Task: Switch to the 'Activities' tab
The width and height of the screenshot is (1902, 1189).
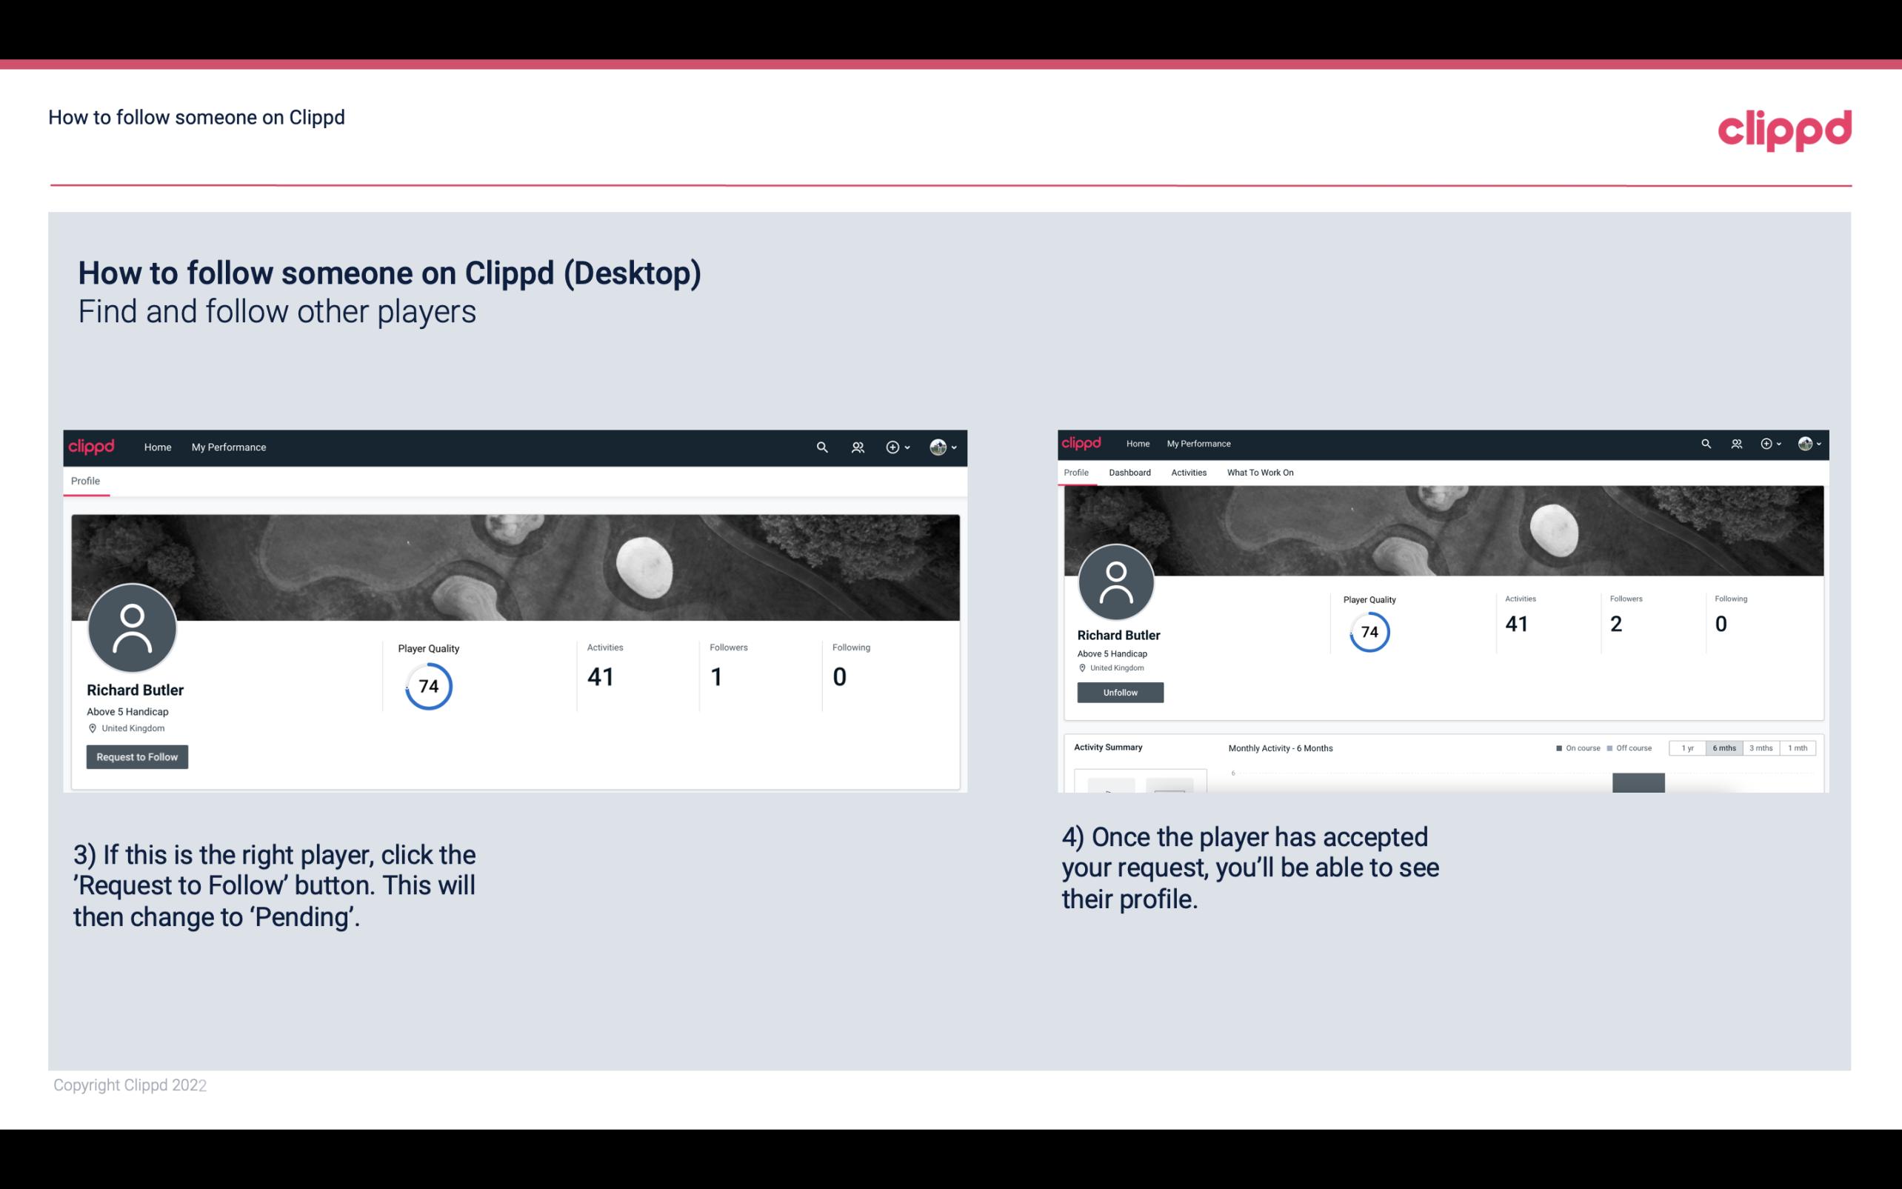Action: [1186, 473]
